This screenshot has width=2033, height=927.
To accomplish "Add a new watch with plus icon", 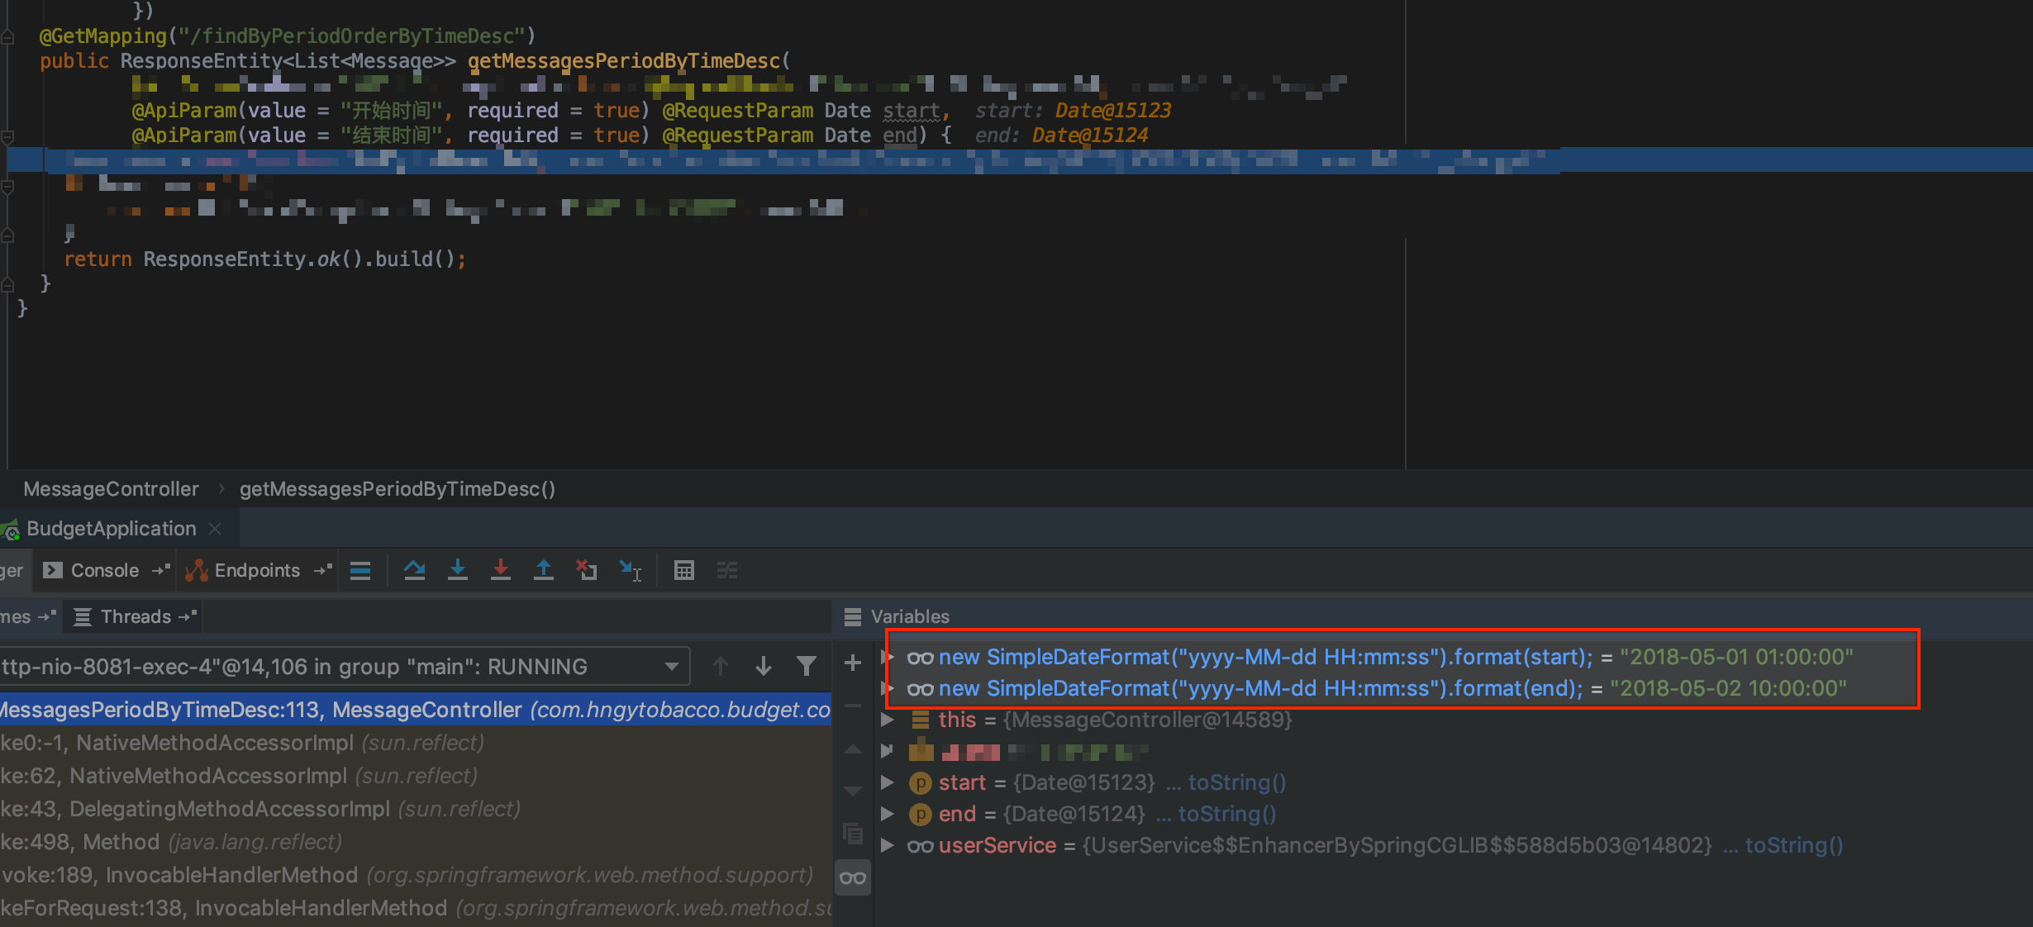I will (x=853, y=663).
